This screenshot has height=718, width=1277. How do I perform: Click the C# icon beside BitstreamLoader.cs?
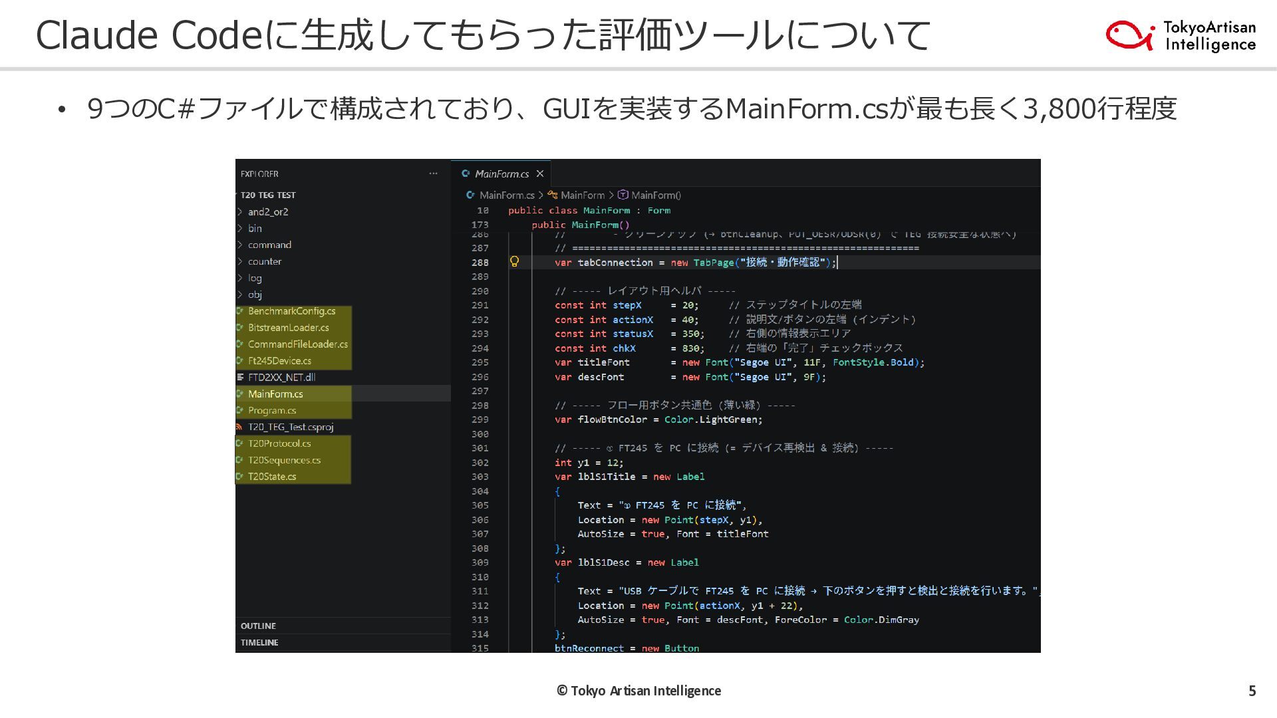coord(240,328)
